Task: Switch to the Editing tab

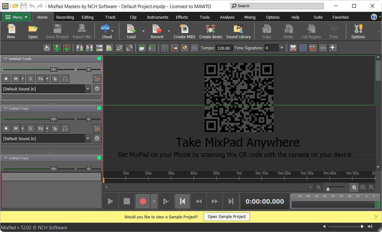Action: coord(88,17)
